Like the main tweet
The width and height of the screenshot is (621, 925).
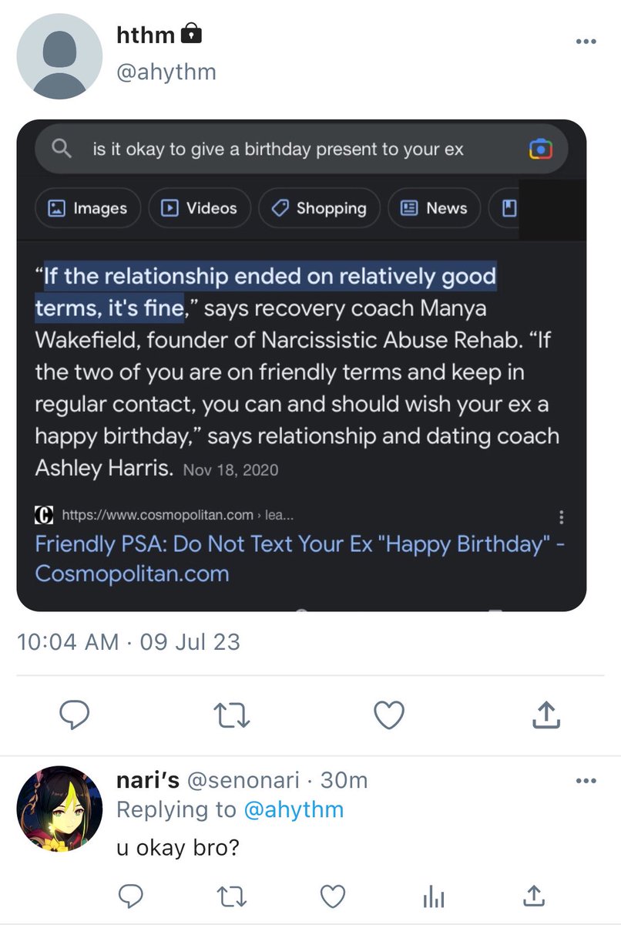(x=389, y=716)
